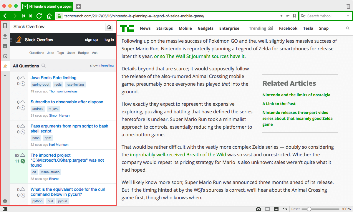This screenshot has width=353, height=212.
Task: Open the closed tabs trash can
Action: pos(348,6)
